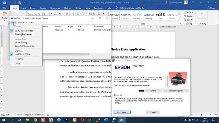This screenshot has width=219, height=123.
Task: Open the font size dropdown
Action: [49, 14]
